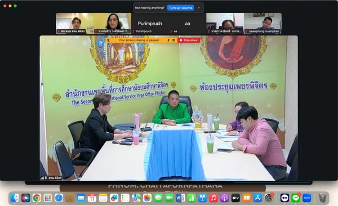
Task: Launch Keynote from the dock
Action: tap(202, 198)
